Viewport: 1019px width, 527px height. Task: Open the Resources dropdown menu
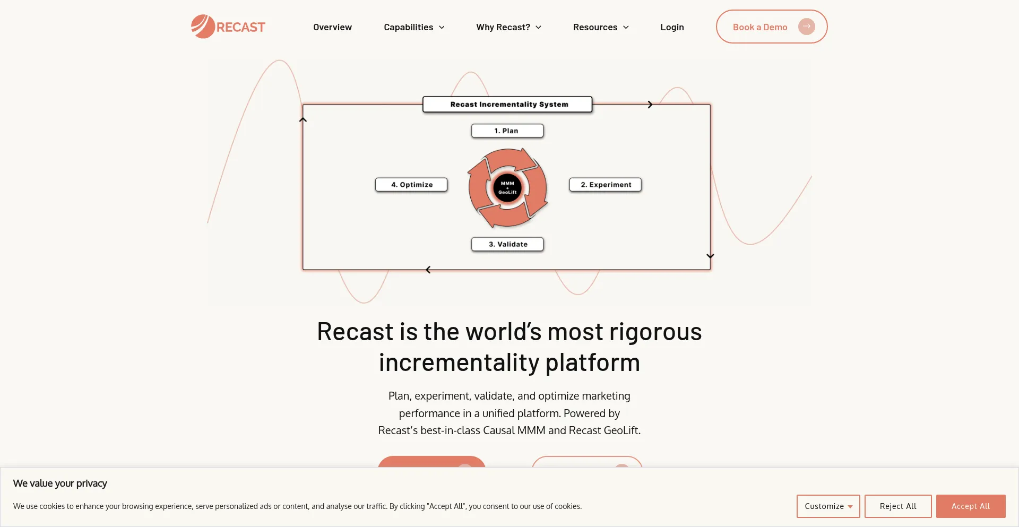pyautogui.click(x=600, y=27)
